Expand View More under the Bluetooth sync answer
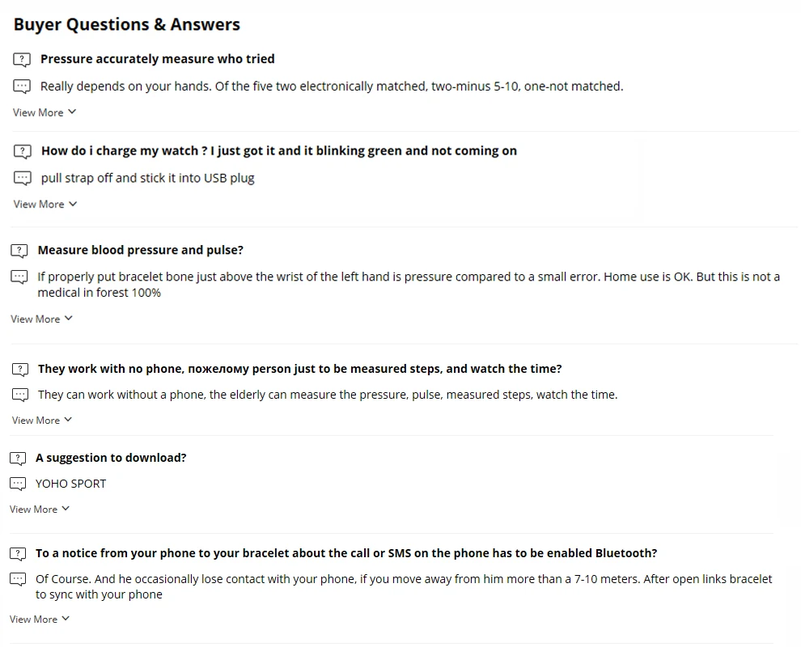 coord(40,619)
